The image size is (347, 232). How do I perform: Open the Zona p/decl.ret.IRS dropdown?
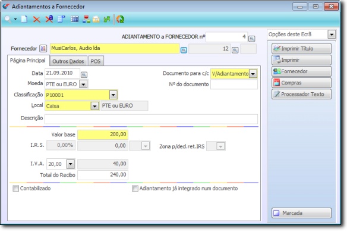(x=220, y=146)
